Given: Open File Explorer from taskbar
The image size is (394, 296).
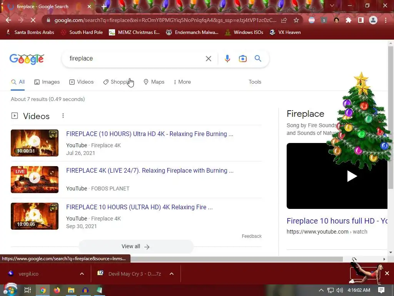Looking at the screenshot, I should pyautogui.click(x=71, y=290).
